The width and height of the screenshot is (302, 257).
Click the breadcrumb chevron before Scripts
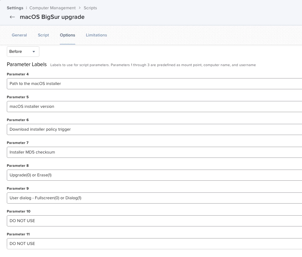80,8
